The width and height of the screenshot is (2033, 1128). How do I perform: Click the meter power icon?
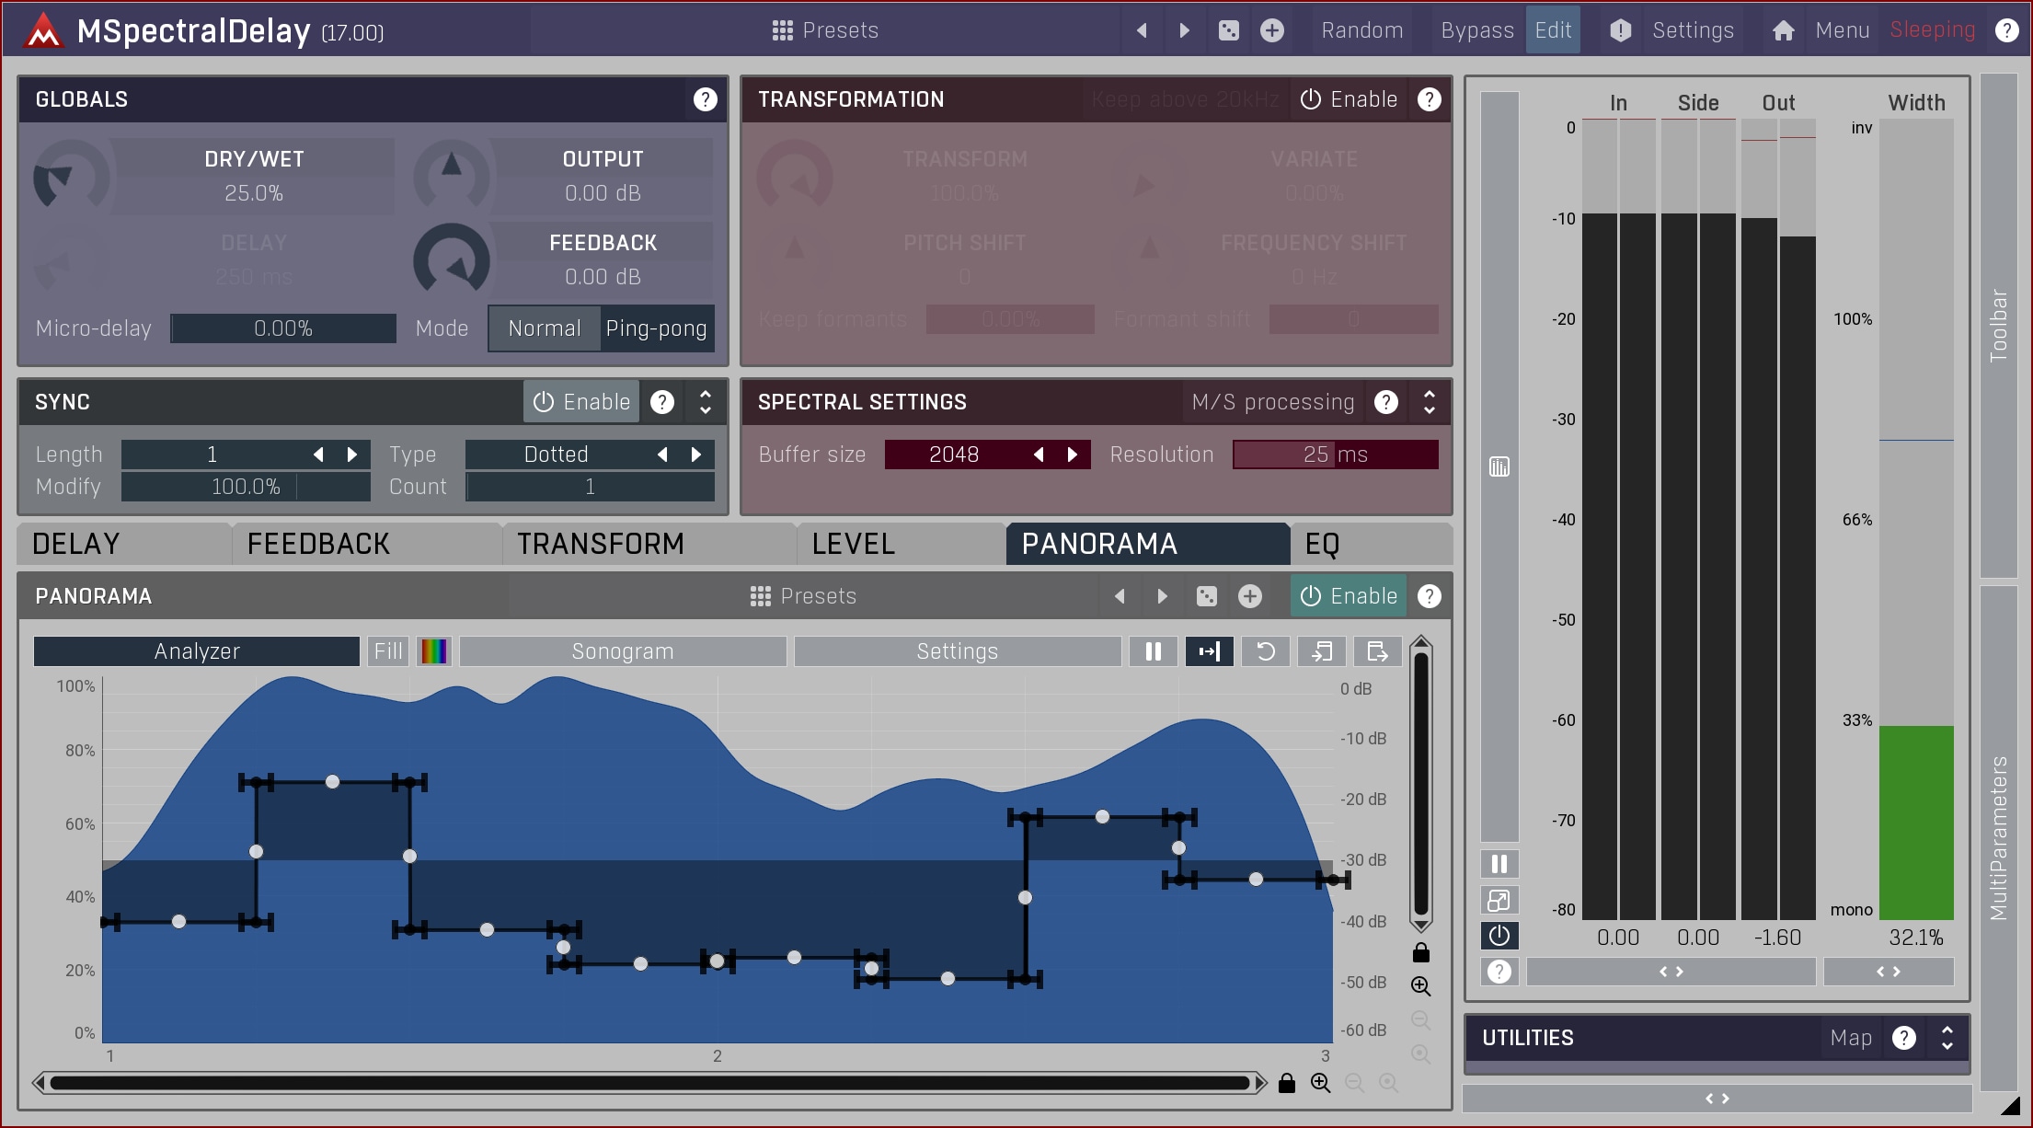pos(1499,936)
